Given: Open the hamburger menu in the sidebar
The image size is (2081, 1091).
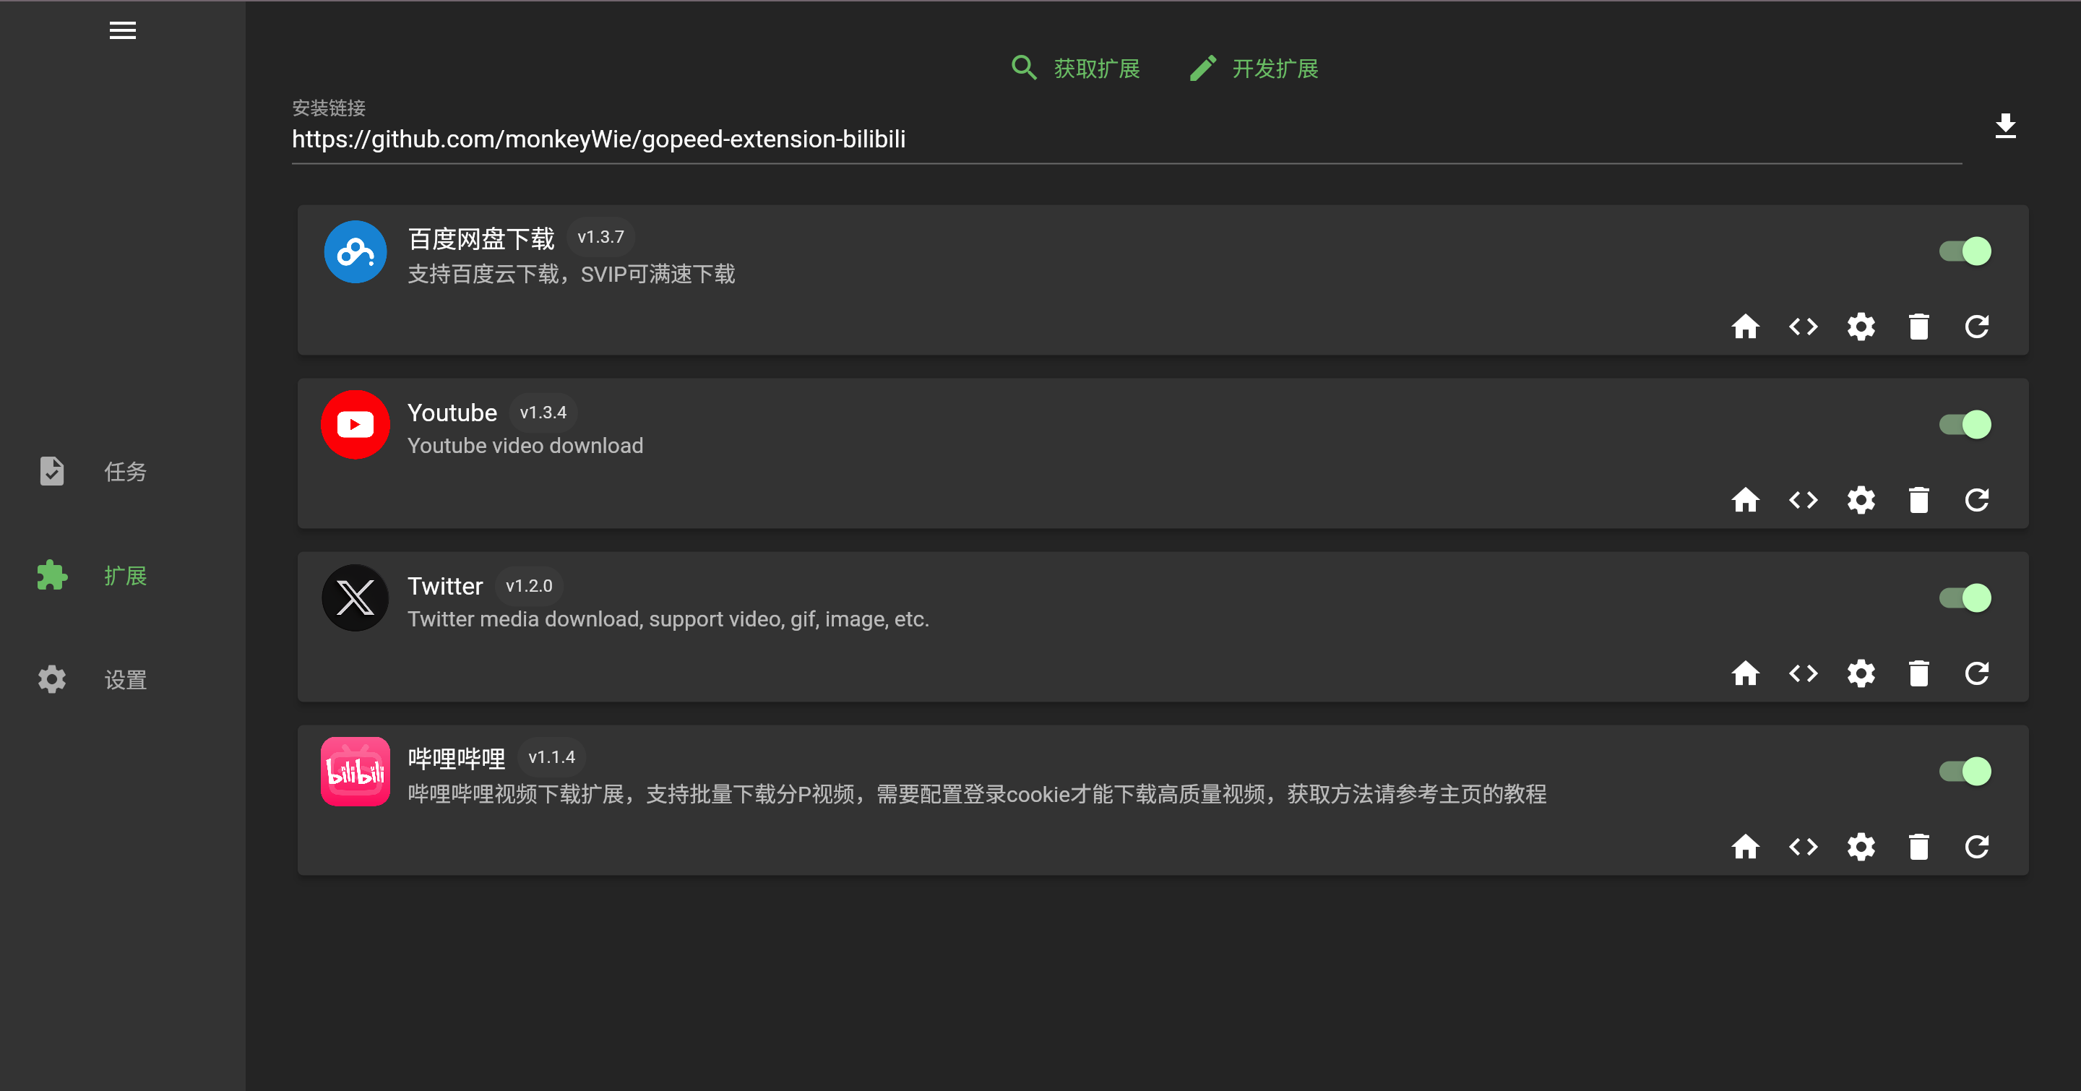Looking at the screenshot, I should [123, 30].
